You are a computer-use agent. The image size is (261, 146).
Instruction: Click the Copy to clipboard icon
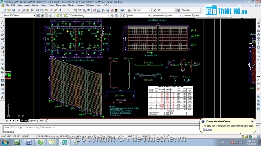(x=42, y=10)
